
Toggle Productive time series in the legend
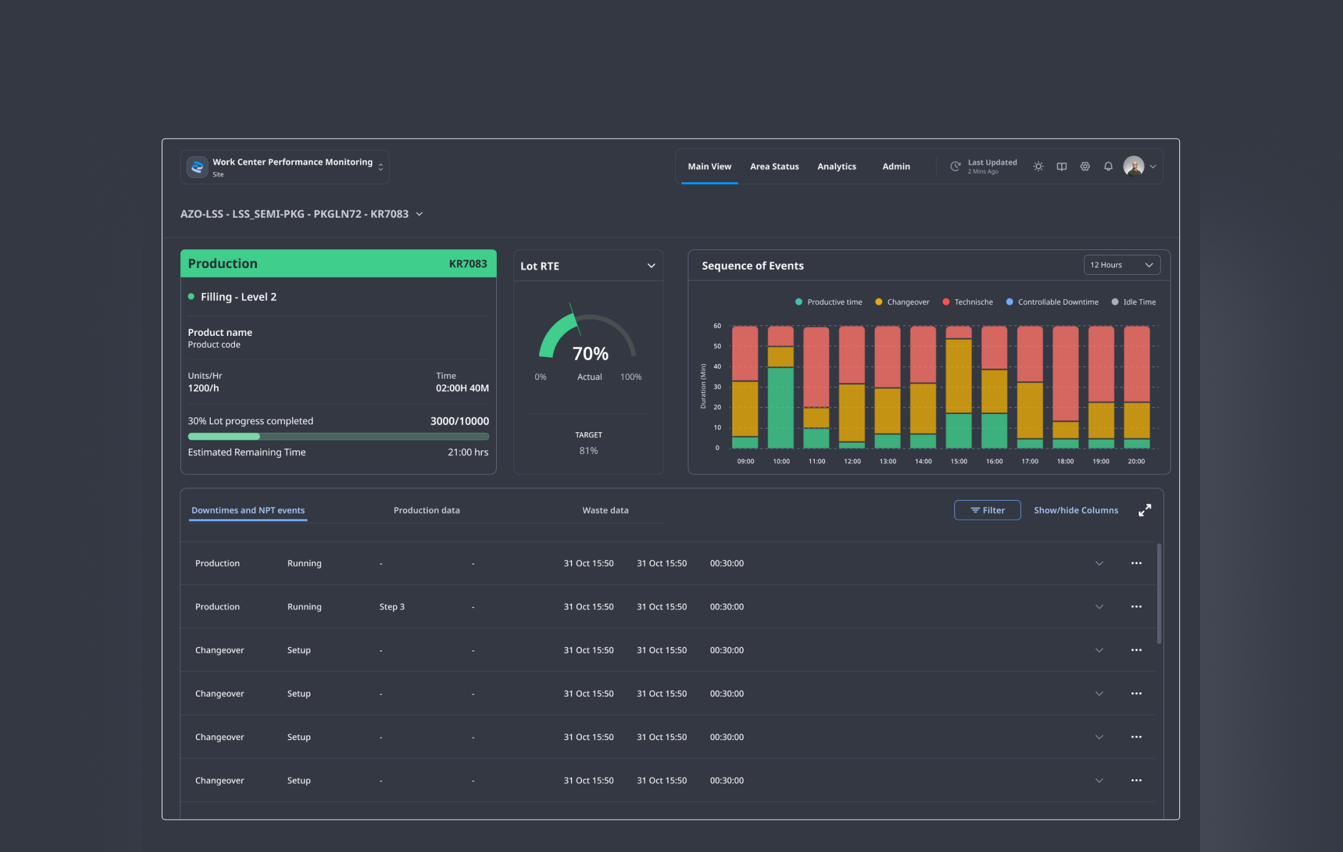[x=828, y=302]
